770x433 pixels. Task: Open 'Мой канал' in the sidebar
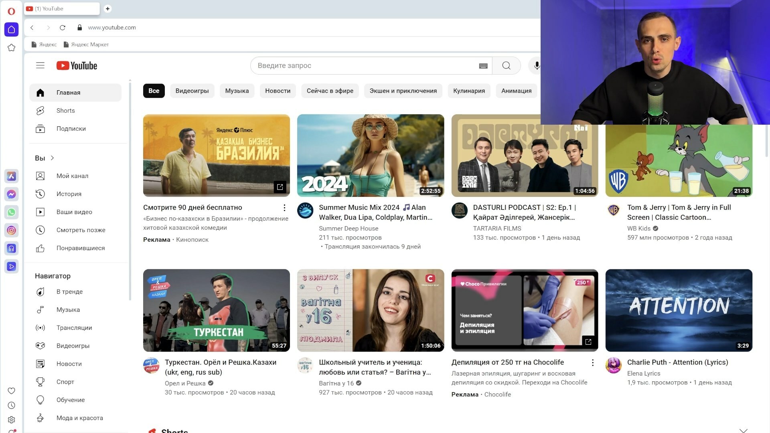tap(75, 176)
